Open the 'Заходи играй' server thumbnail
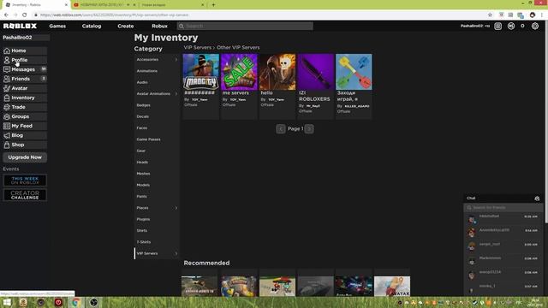This screenshot has width=548, height=308. pyautogui.click(x=354, y=72)
